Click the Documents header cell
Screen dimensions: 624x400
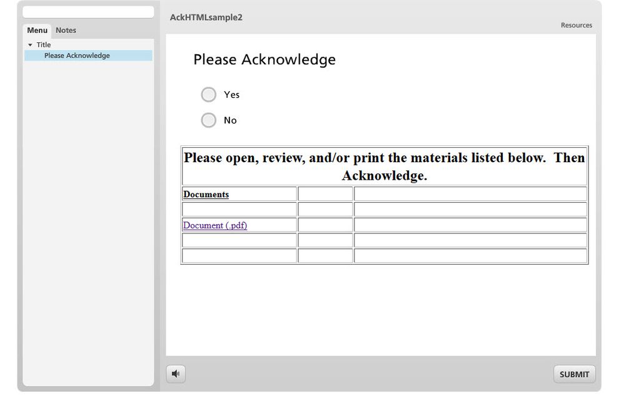point(206,194)
